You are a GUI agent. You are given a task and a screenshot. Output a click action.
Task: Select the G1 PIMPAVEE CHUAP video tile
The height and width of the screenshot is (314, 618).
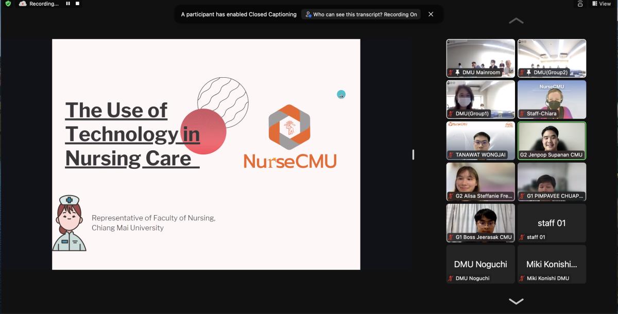[552, 182]
